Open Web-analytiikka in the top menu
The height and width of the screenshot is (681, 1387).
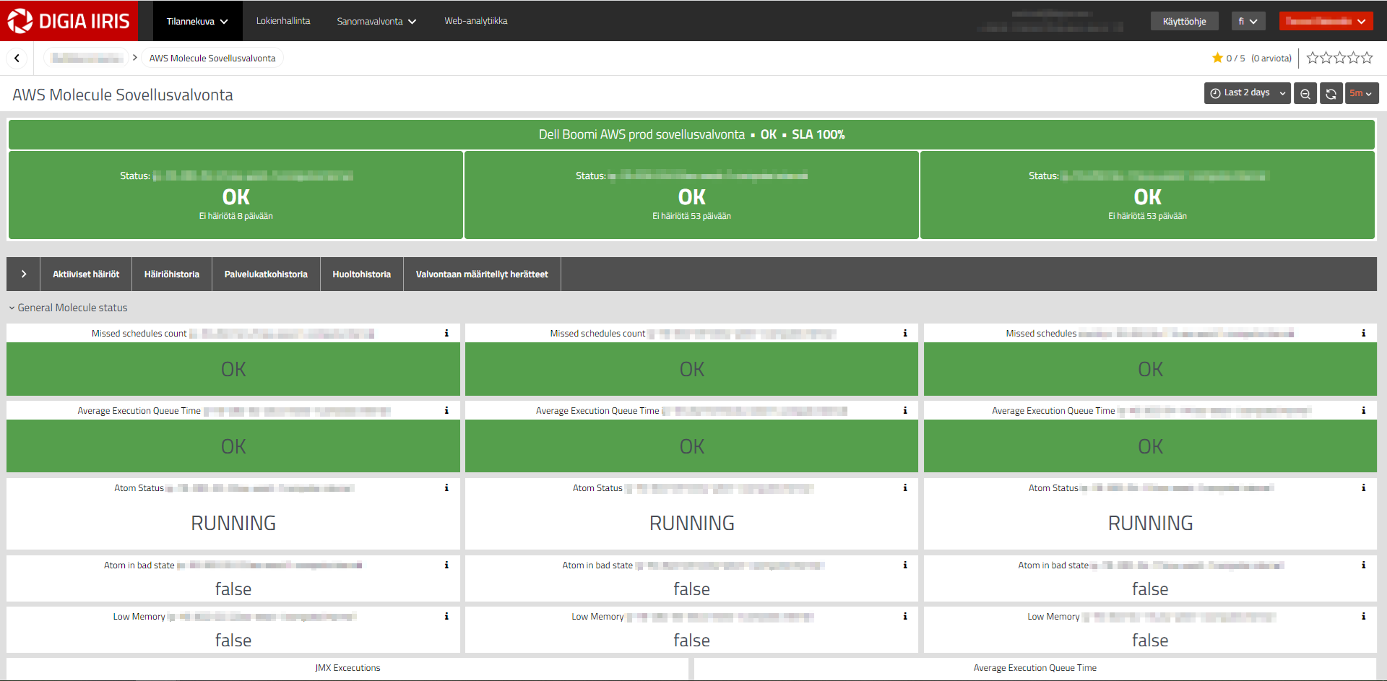475,21
